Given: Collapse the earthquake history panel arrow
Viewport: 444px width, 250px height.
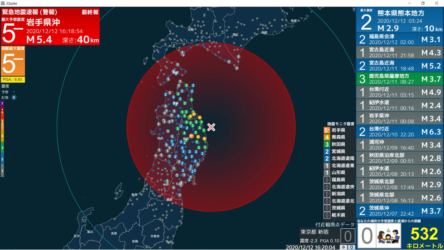Looking at the screenshot, I should click(354, 9).
